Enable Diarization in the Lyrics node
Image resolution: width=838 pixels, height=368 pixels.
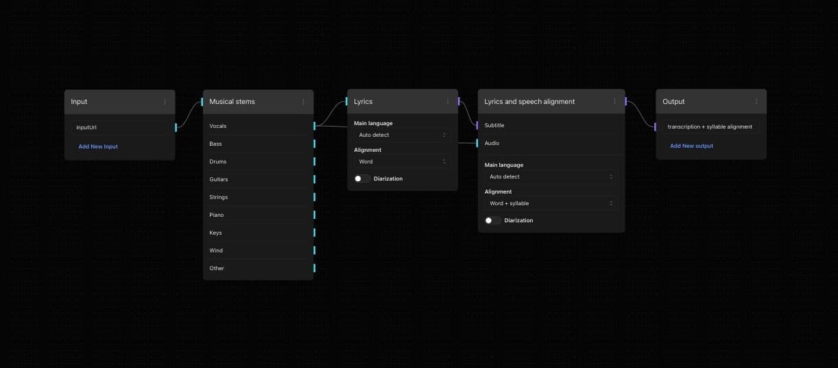(x=361, y=179)
